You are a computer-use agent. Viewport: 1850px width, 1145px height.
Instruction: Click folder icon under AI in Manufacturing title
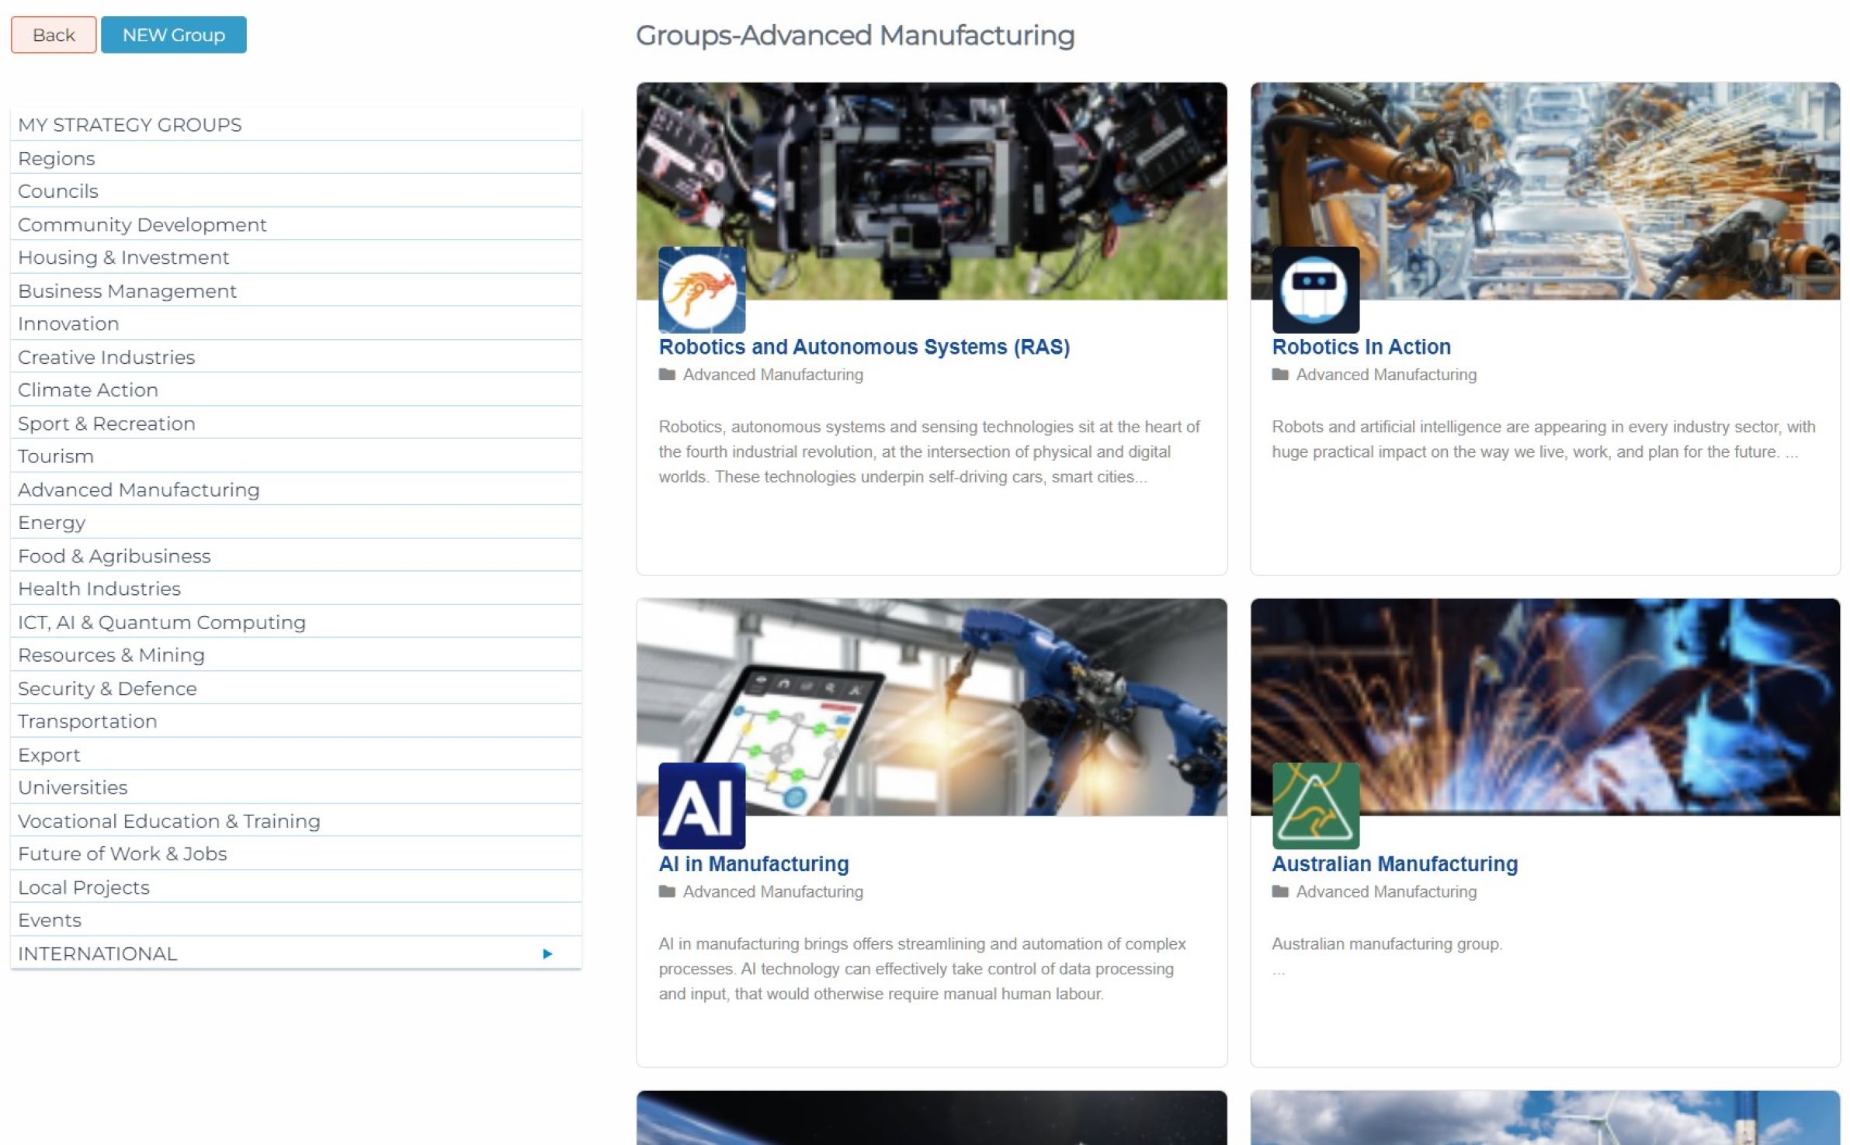[x=667, y=891]
